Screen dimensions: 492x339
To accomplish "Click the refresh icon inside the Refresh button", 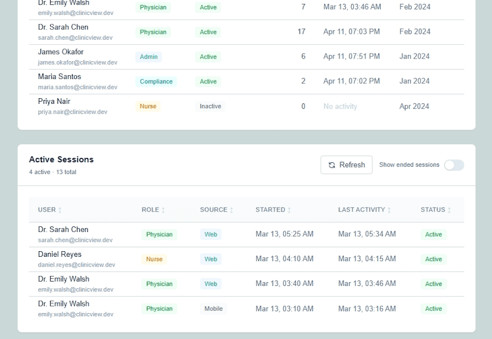I will 332,165.
